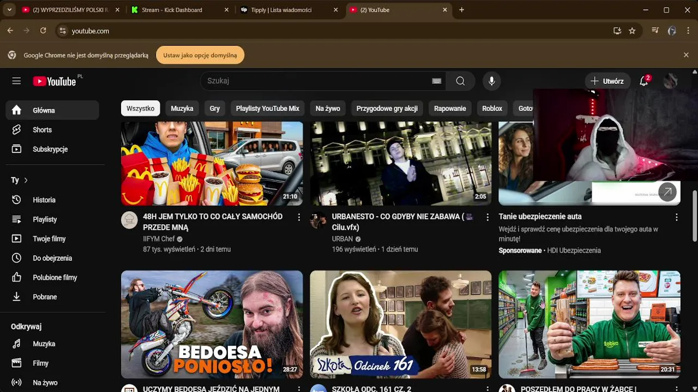
Task: Expand the Ty section chevron
Action: [26, 180]
